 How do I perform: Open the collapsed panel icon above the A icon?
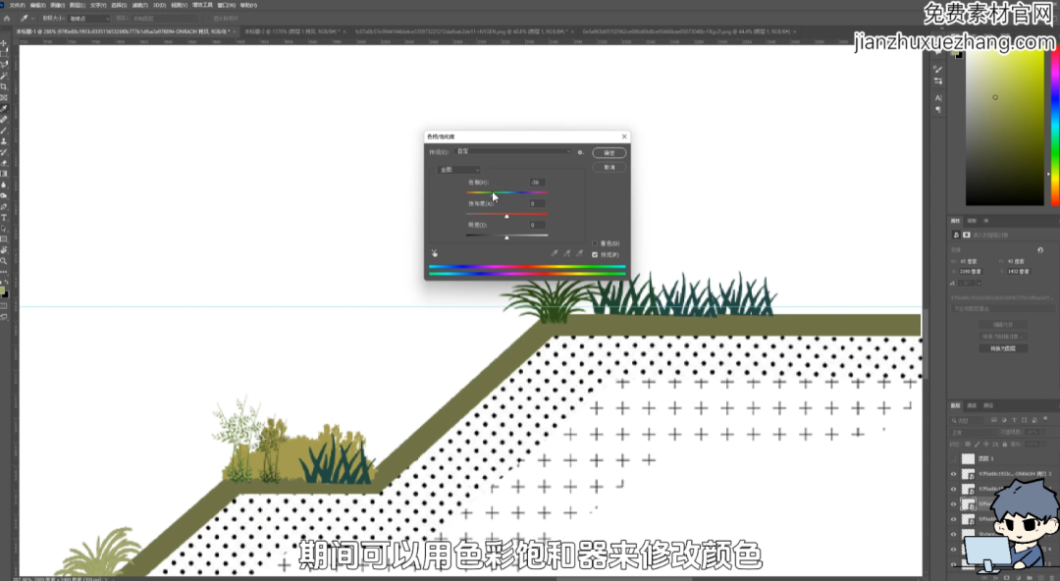coord(937,81)
